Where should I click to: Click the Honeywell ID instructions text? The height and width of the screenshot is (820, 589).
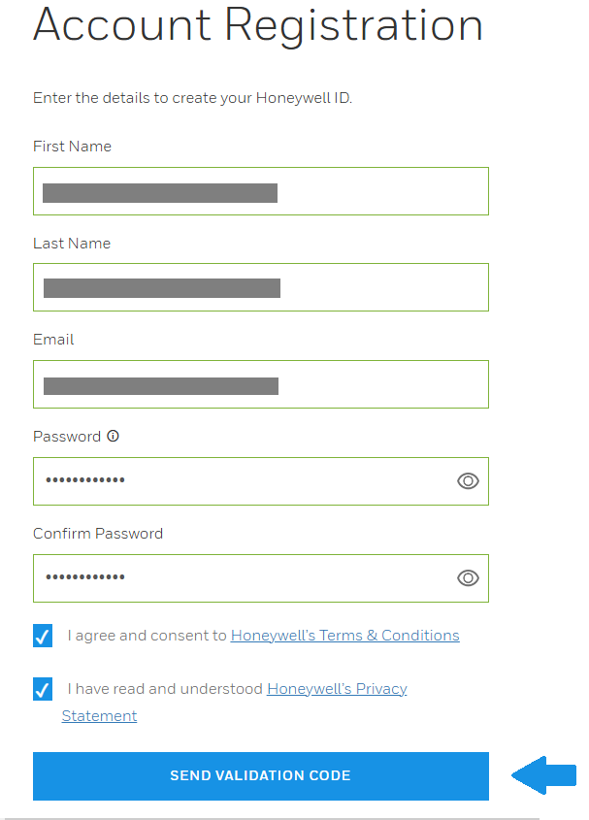pos(192,98)
